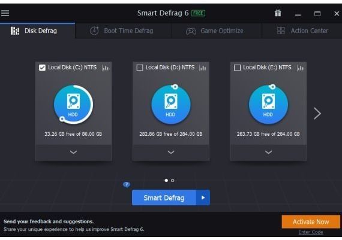
Task: Open the hamburger main menu
Action: [5, 13]
